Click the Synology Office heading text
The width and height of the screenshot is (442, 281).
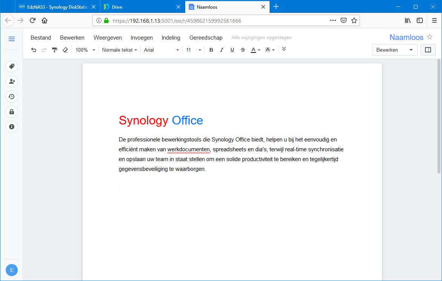161,120
